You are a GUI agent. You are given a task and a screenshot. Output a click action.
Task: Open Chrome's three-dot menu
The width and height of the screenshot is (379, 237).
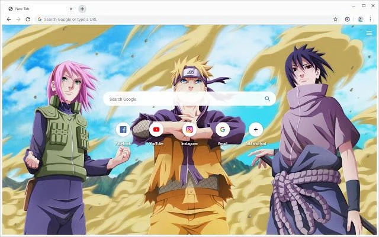click(x=370, y=19)
